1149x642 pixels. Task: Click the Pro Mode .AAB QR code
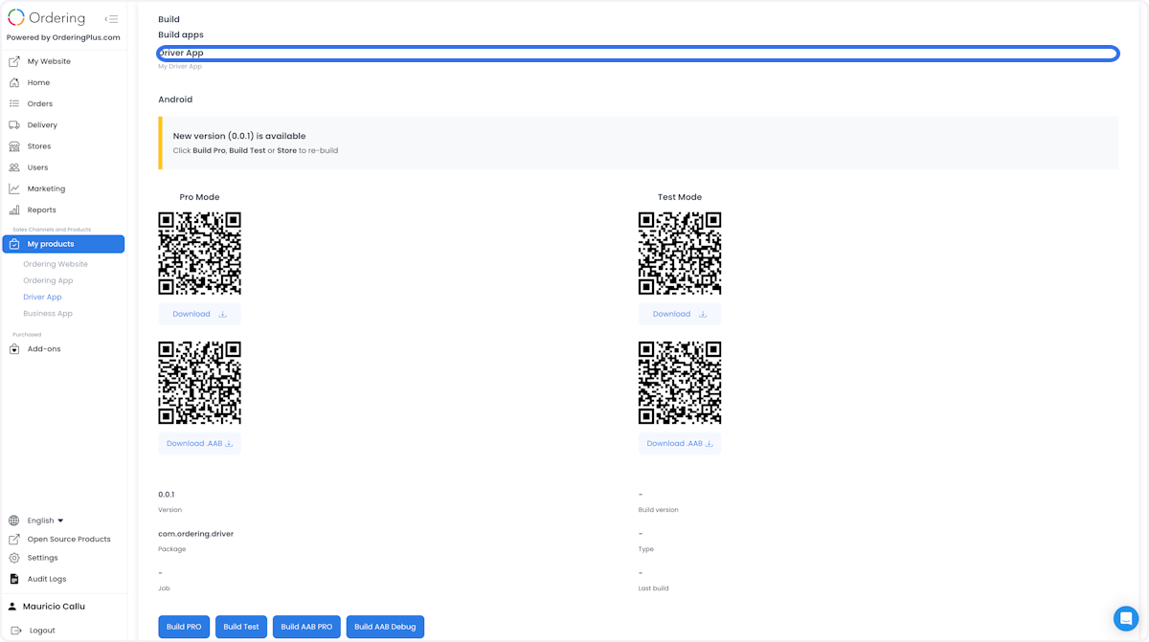199,383
